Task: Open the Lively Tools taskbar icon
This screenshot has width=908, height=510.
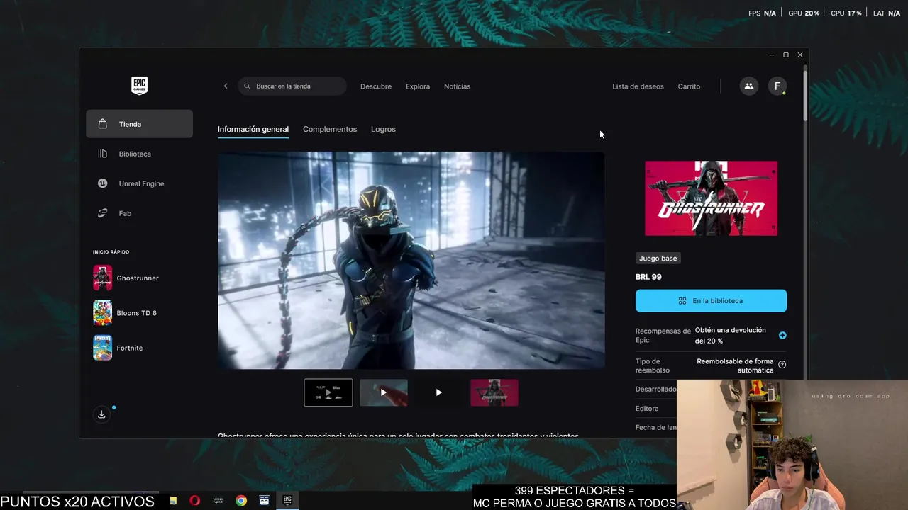Action: coord(218,500)
